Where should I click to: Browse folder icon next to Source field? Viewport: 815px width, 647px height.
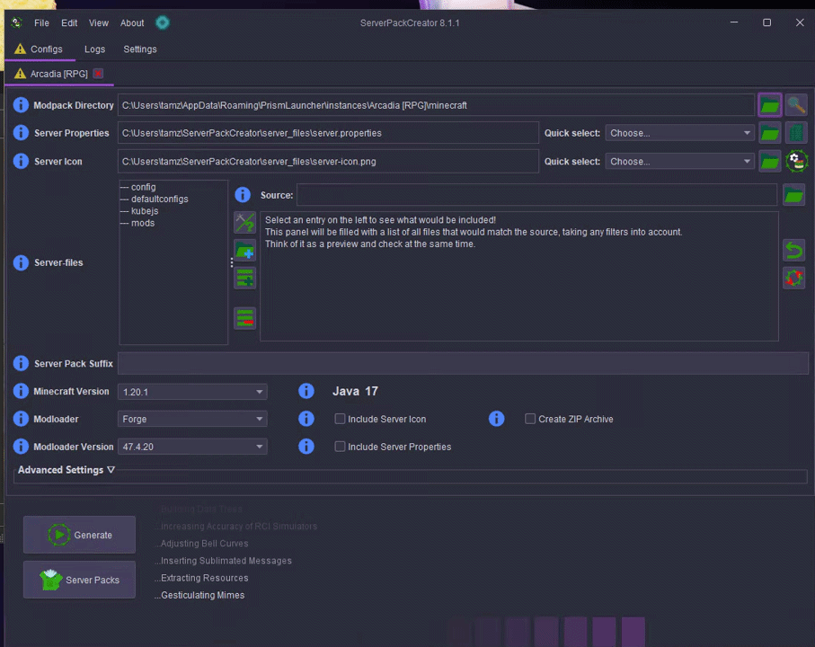point(793,195)
